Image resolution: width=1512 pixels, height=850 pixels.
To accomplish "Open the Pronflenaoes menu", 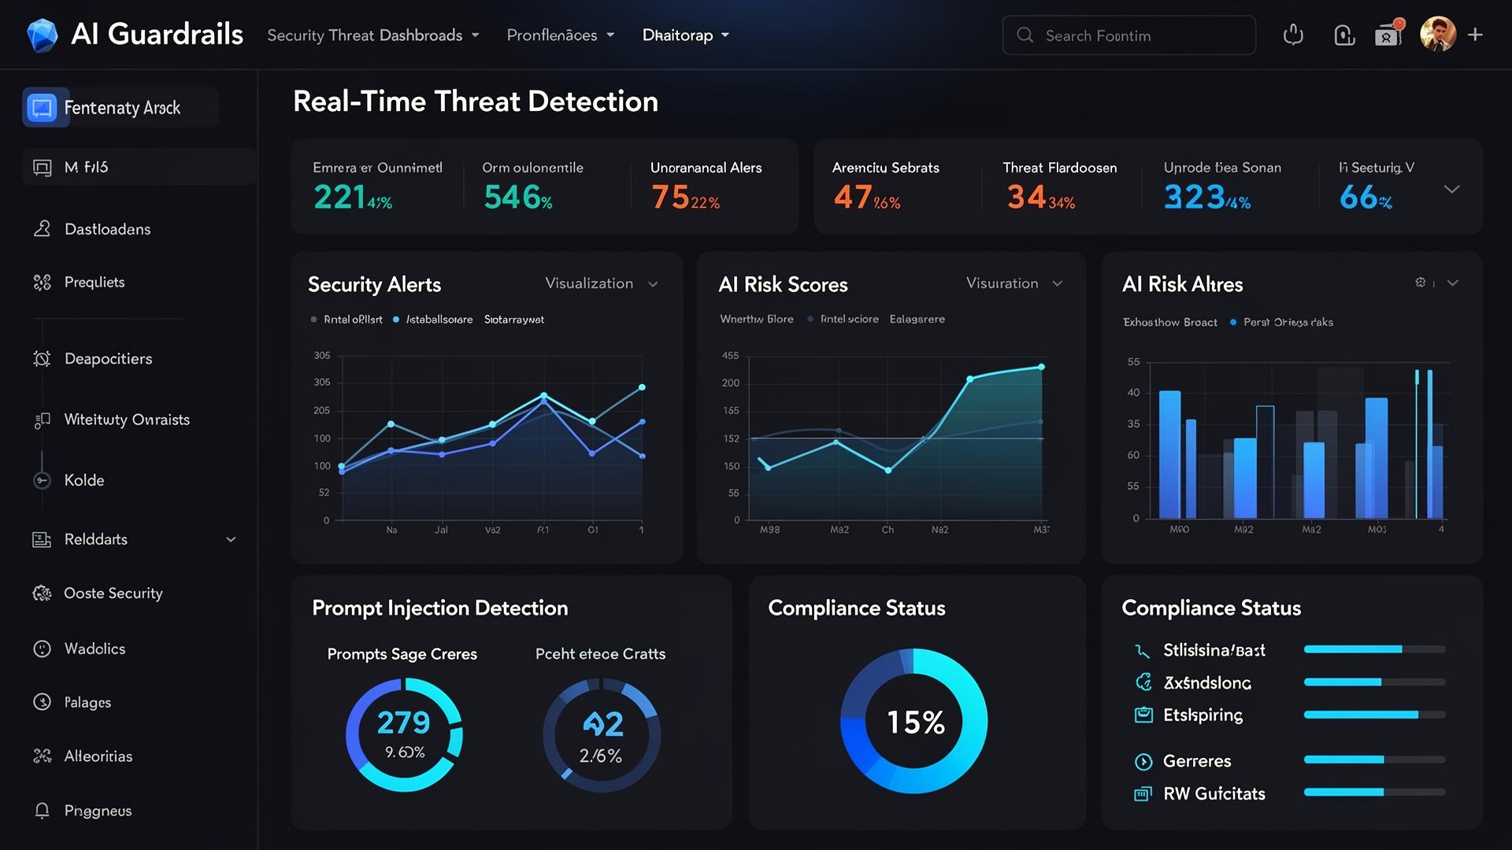I will 561,35.
